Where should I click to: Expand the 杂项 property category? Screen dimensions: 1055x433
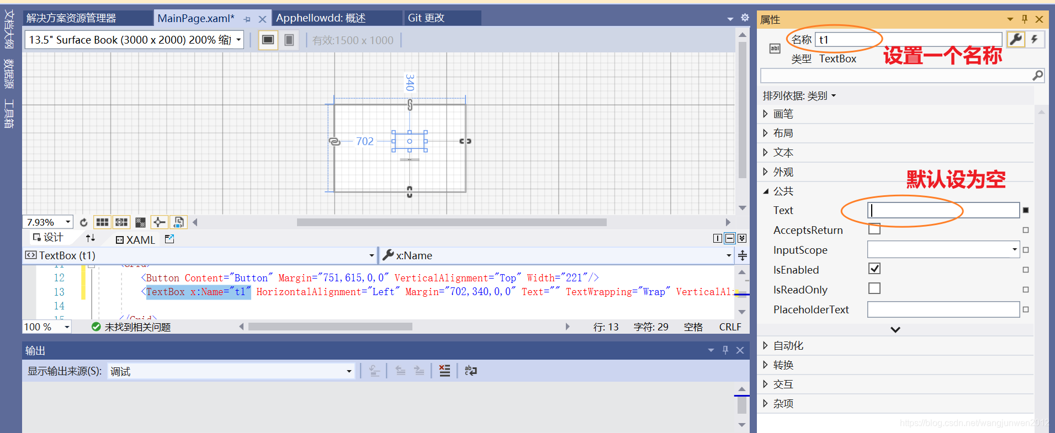[x=765, y=403]
